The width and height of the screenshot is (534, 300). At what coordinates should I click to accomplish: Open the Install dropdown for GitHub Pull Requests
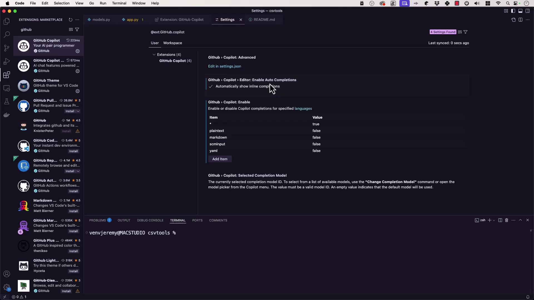pos(78,111)
